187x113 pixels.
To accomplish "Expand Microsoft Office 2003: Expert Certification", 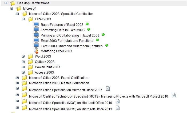I will coord(18,78).
